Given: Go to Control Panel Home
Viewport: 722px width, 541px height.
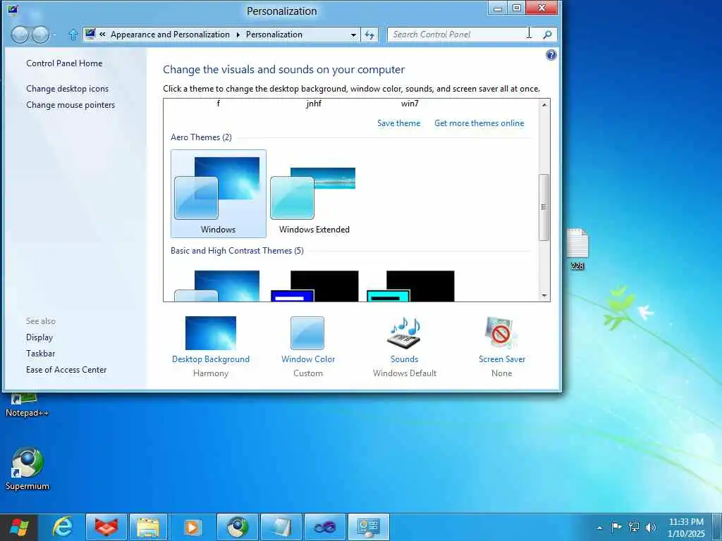Looking at the screenshot, I should point(64,63).
